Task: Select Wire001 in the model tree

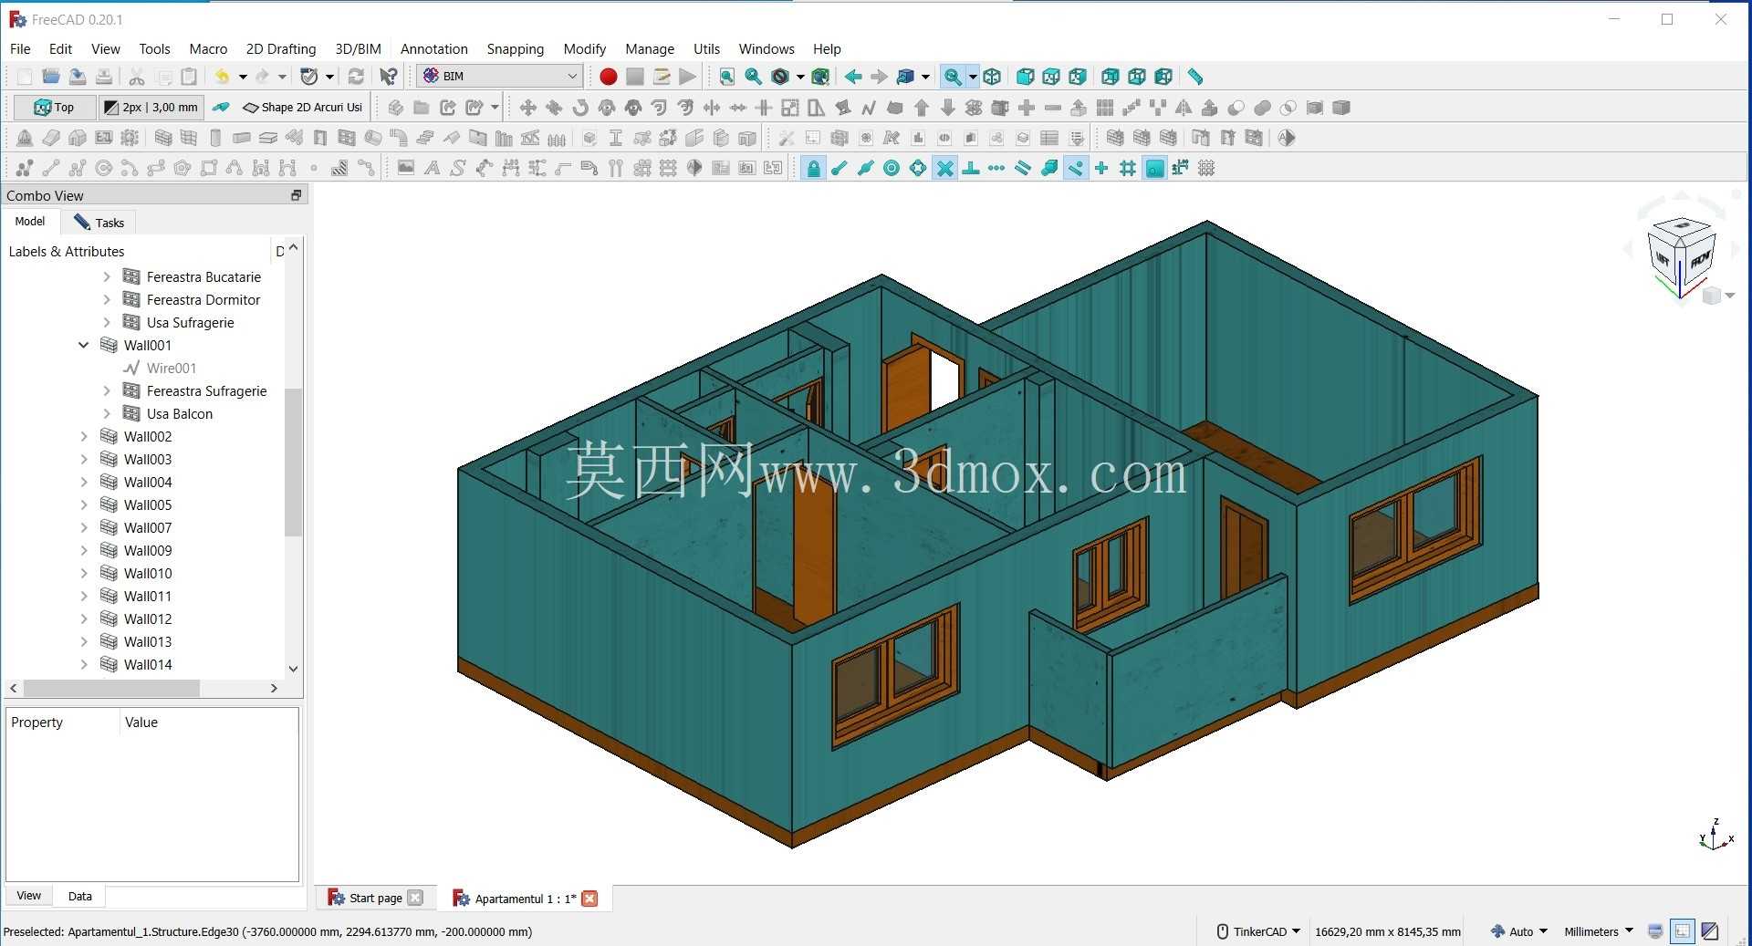Action: [171, 368]
